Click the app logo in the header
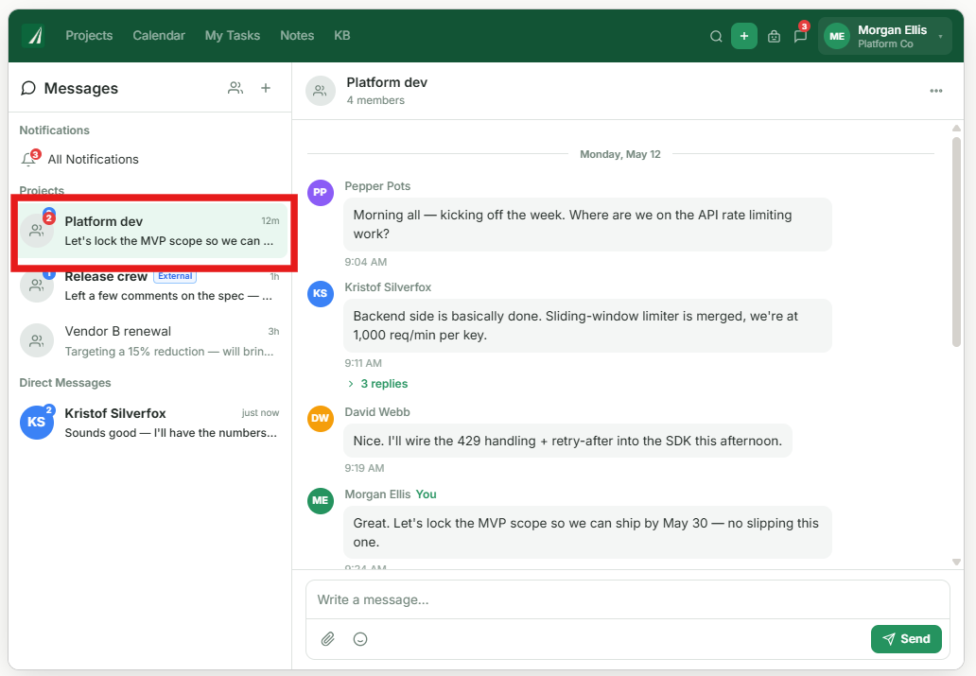This screenshot has height=676, width=976. pos(34,36)
